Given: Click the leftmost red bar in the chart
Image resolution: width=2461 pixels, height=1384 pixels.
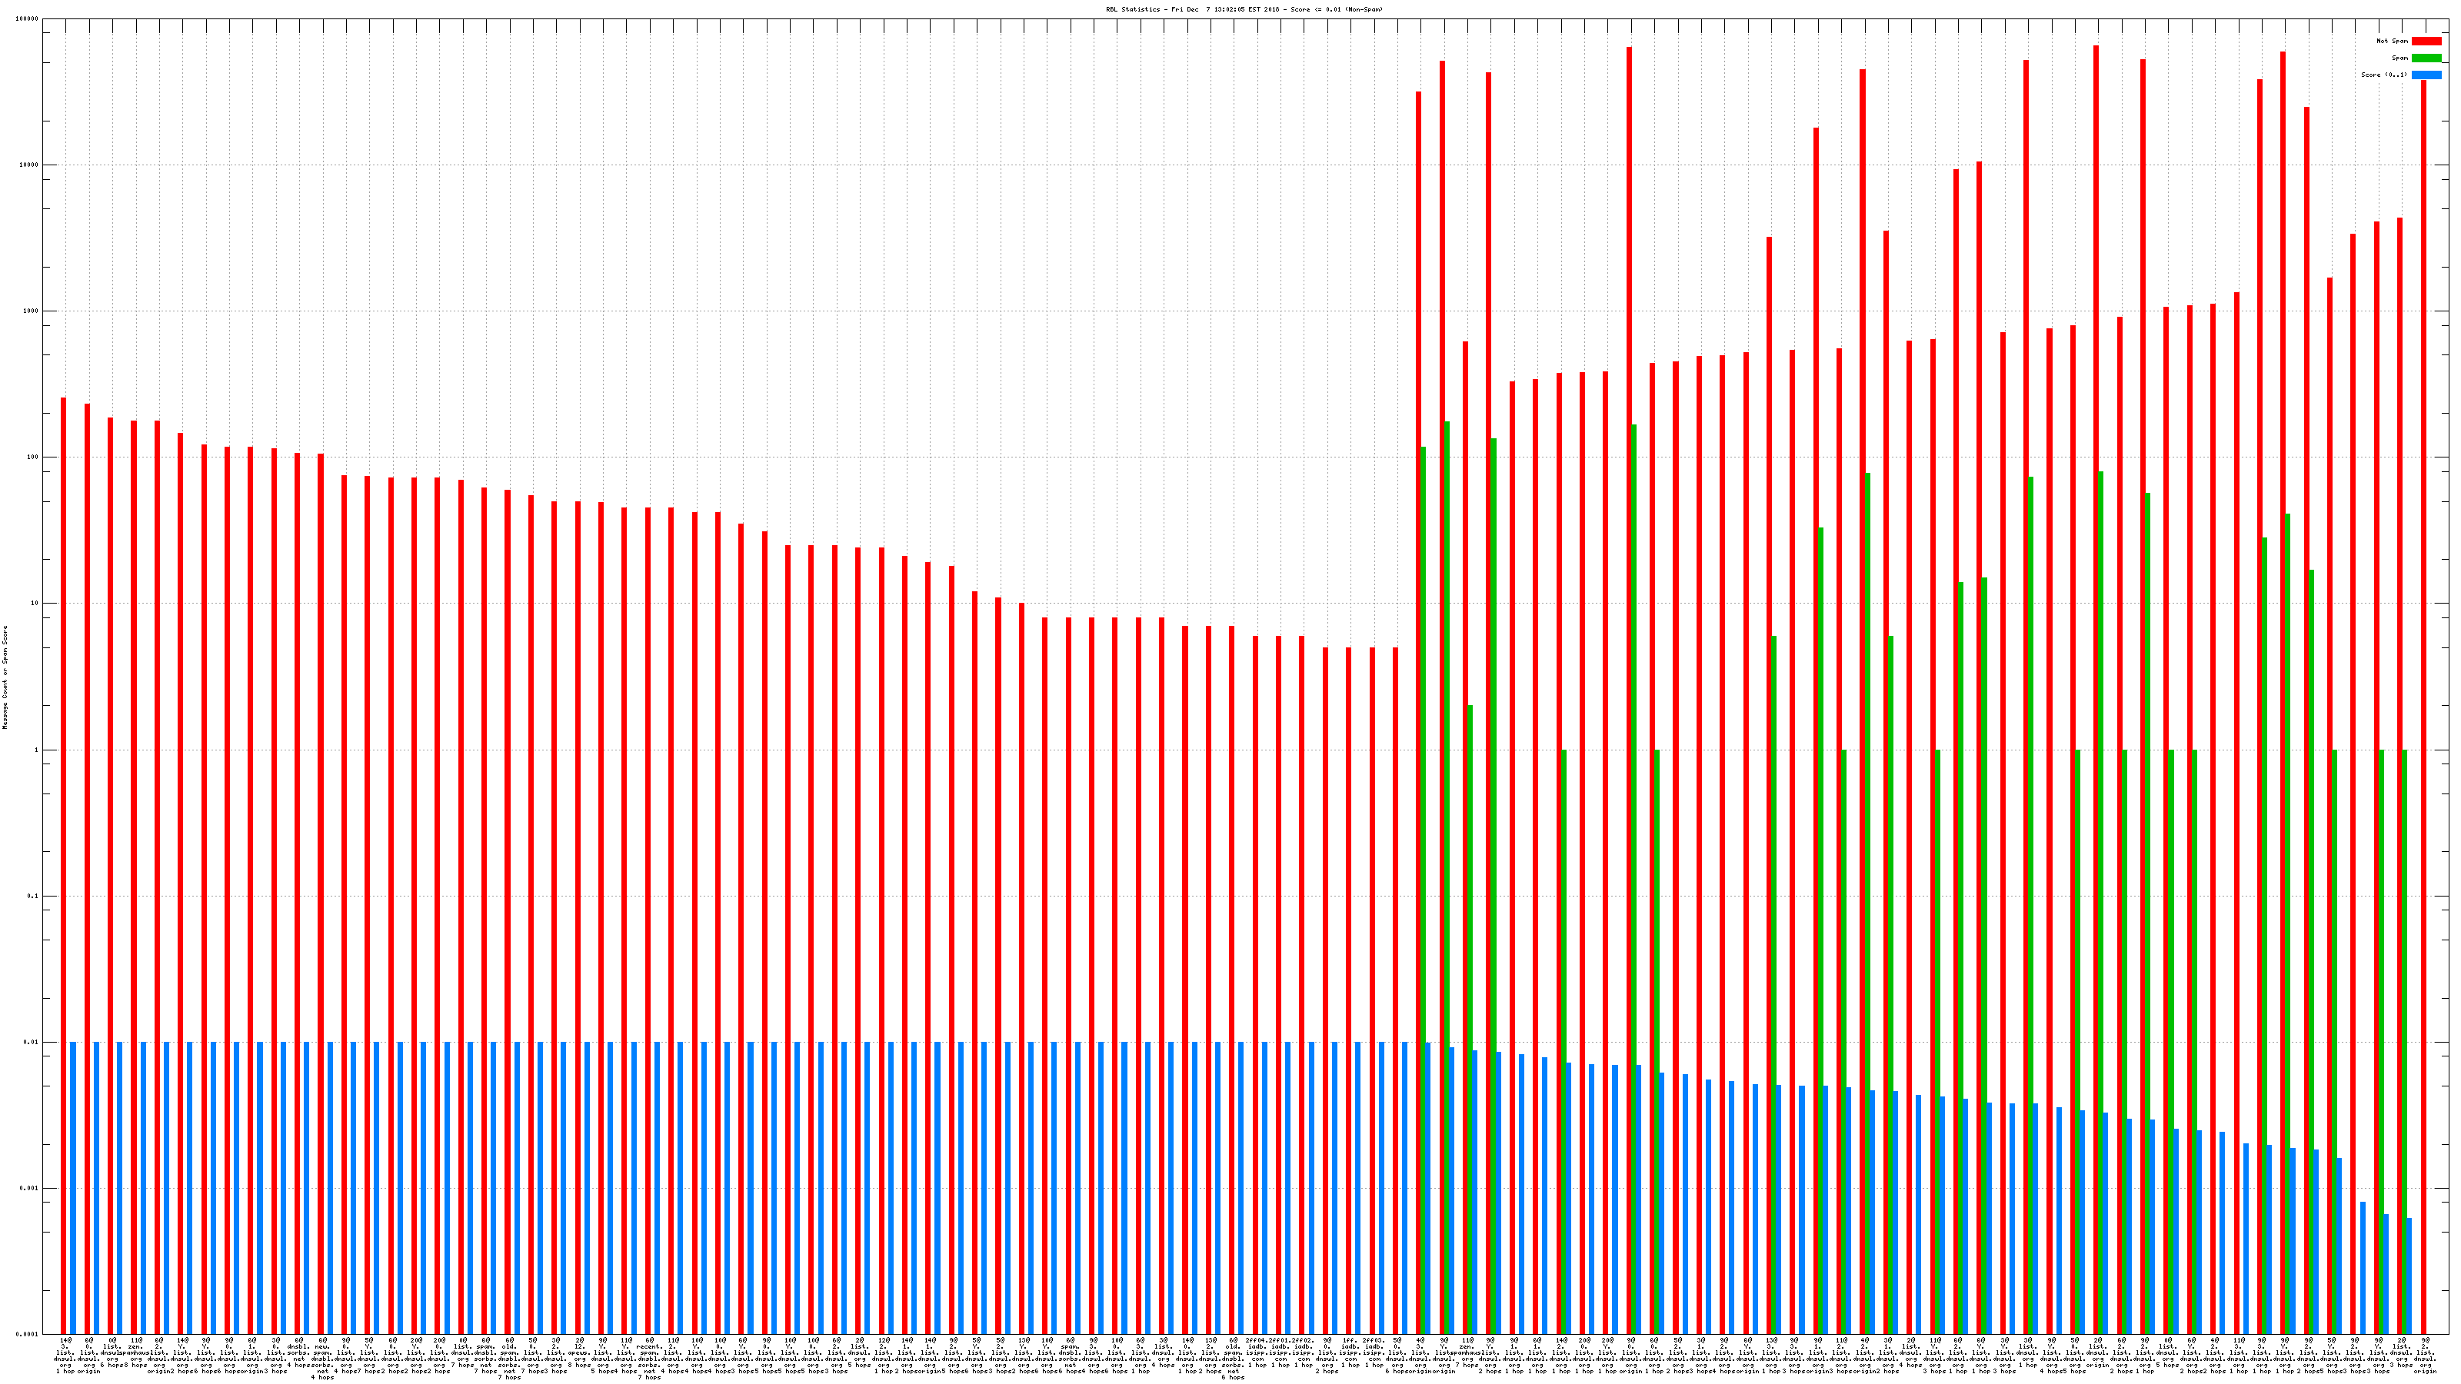Looking at the screenshot, I should (x=64, y=860).
